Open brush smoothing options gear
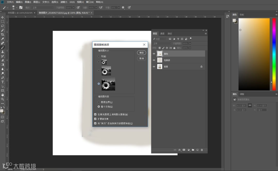278x171 pixels. tap(123, 8)
